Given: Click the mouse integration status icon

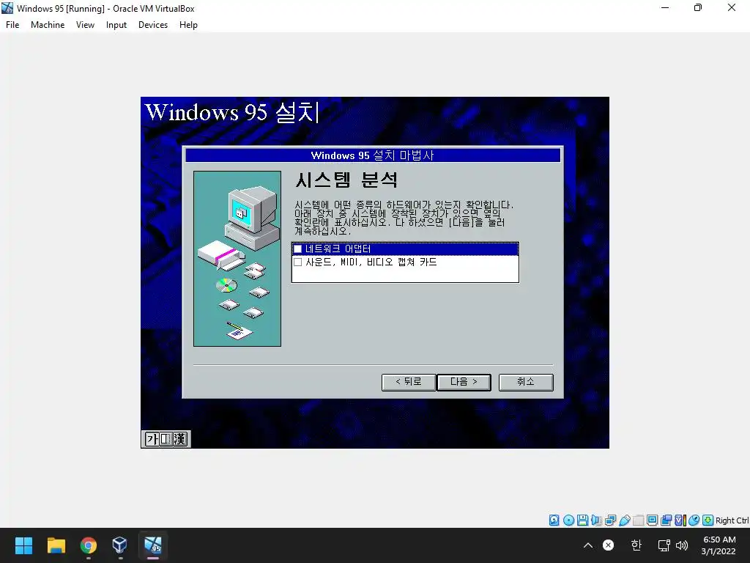Looking at the screenshot, I should click(x=694, y=520).
